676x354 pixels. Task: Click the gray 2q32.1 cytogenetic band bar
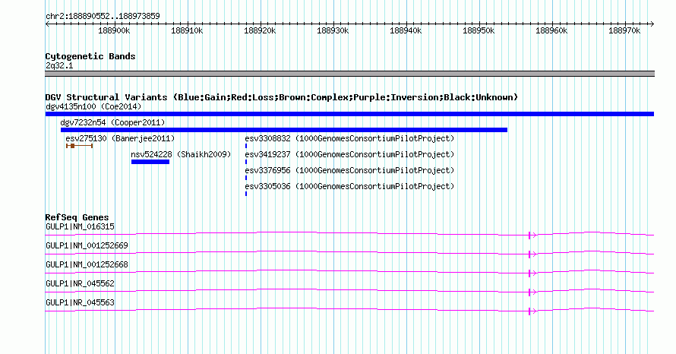click(x=349, y=74)
